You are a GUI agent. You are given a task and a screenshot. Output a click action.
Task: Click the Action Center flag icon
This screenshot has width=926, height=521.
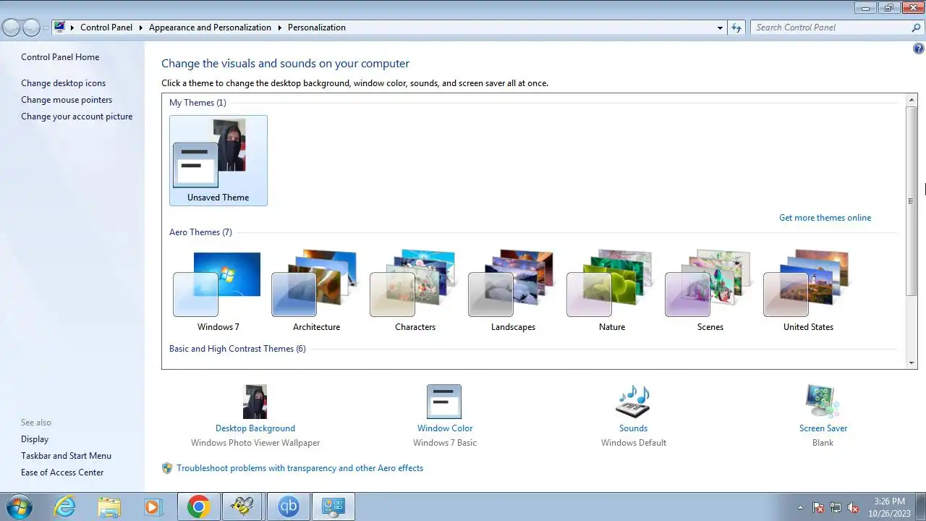(818, 507)
